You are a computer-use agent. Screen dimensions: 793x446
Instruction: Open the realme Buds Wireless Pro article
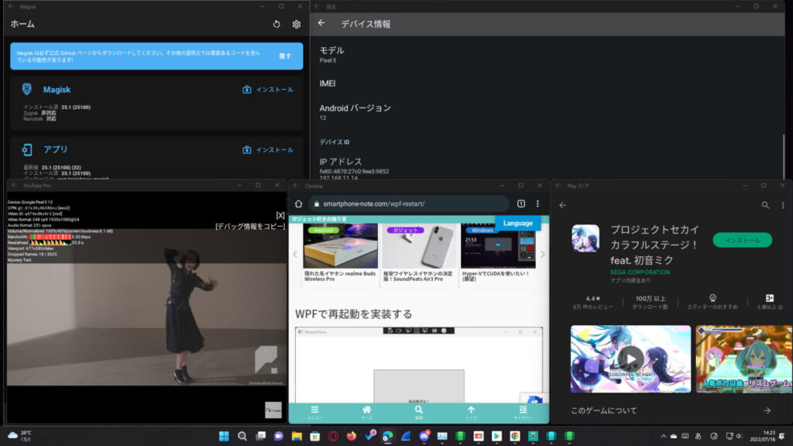341,254
